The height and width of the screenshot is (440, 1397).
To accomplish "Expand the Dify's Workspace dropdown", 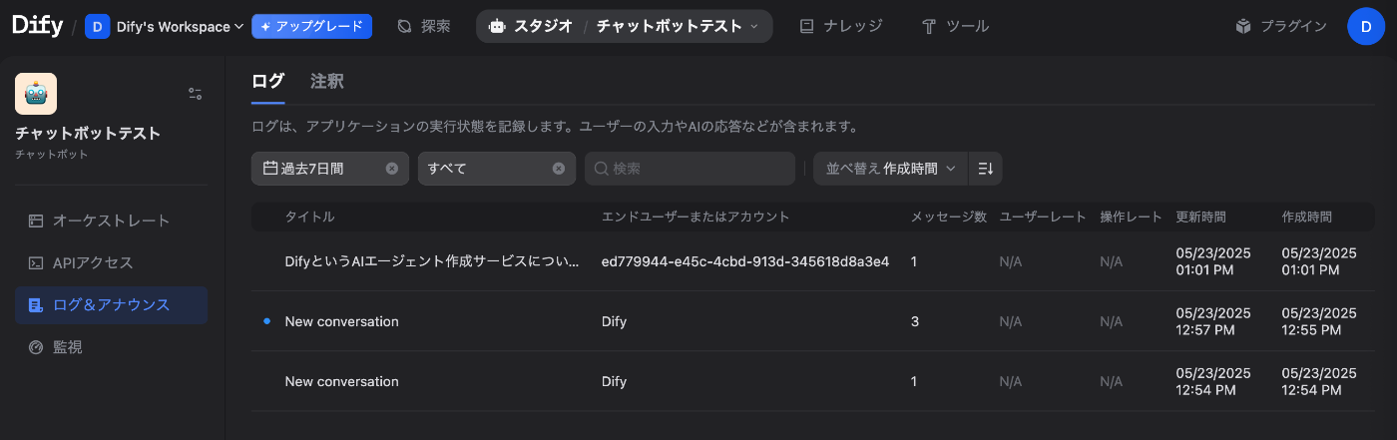I will pyautogui.click(x=165, y=27).
